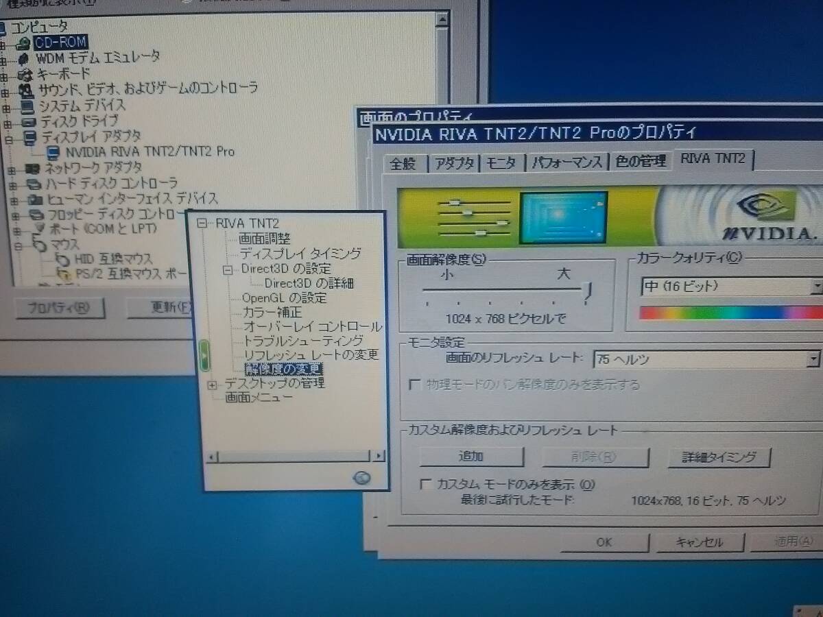Switch to the モニタ tab
Screen dimensions: 823x617
(502, 162)
